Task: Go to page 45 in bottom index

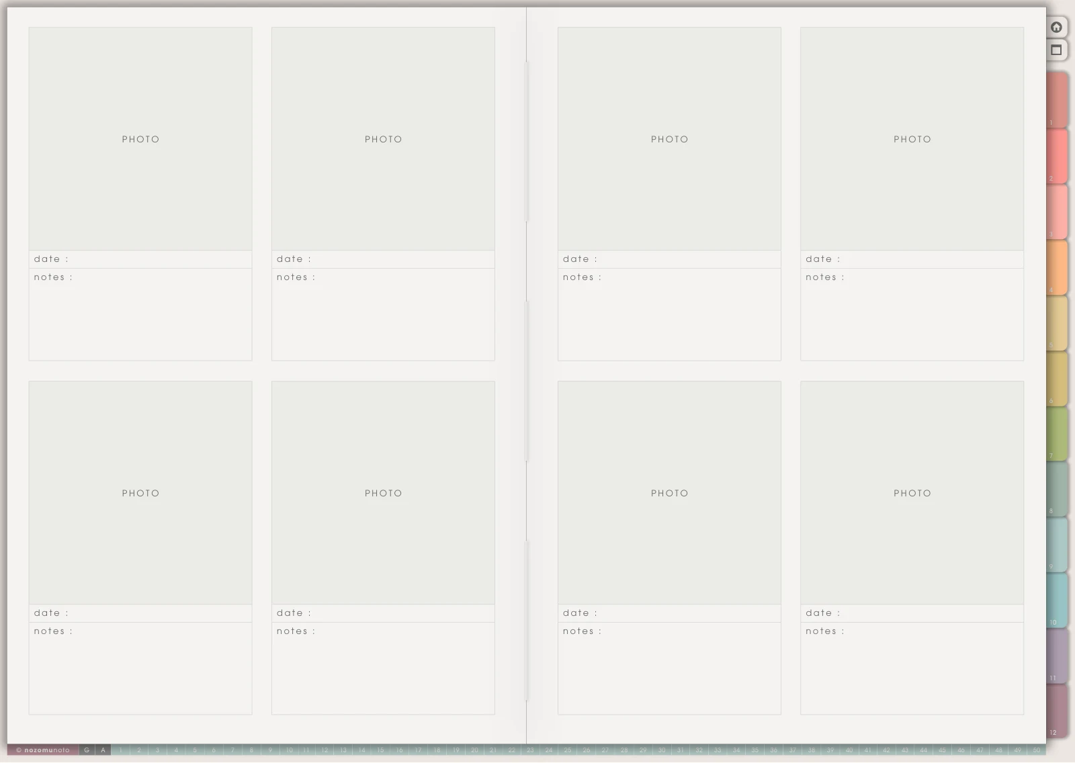Action: 942,750
